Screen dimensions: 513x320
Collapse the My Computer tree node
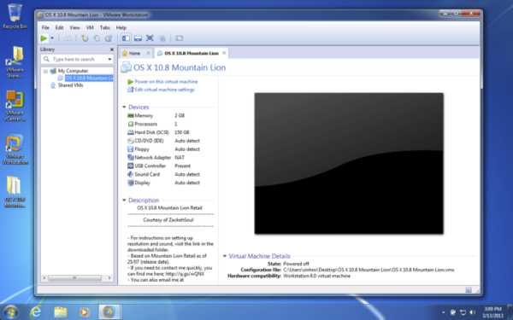[45, 71]
